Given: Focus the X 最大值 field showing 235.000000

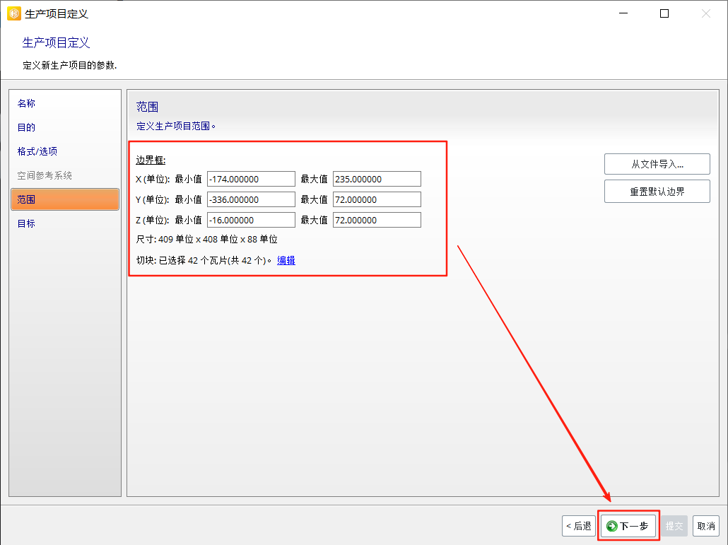Looking at the screenshot, I should (x=377, y=180).
